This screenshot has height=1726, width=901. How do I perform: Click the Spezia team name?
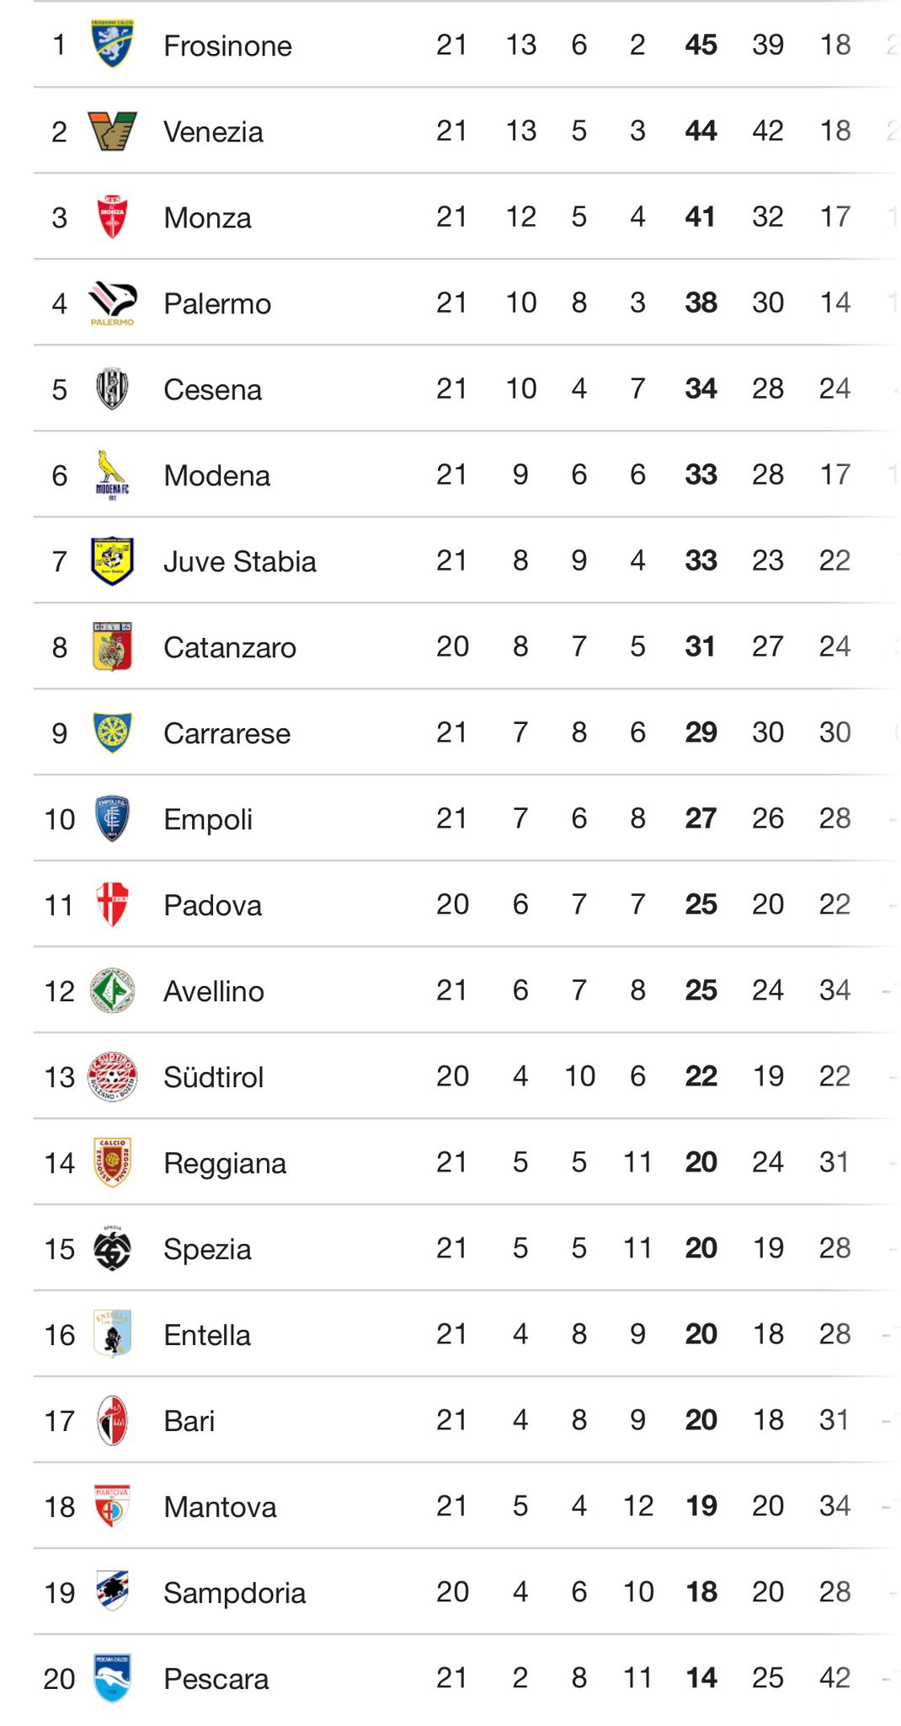pyautogui.click(x=207, y=1249)
